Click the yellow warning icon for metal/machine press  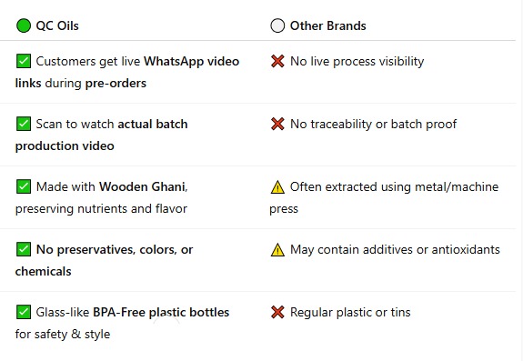coord(277,187)
